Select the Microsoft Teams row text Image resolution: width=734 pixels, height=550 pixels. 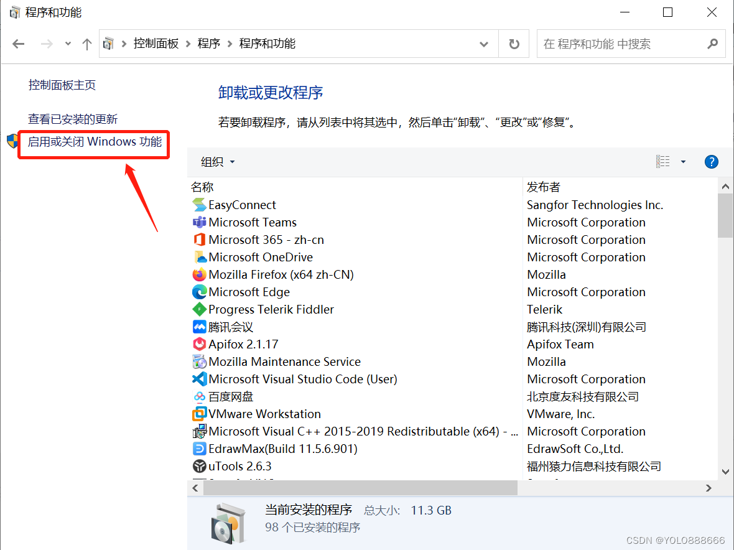click(253, 222)
